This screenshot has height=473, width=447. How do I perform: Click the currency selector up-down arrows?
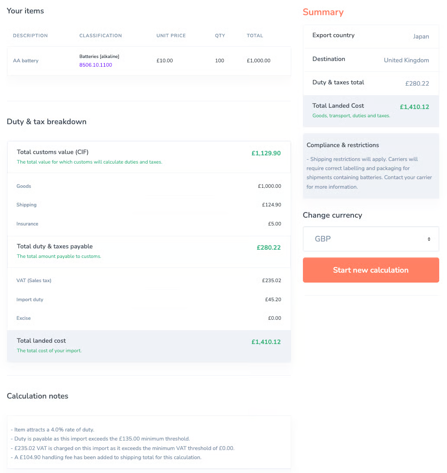[x=428, y=239]
